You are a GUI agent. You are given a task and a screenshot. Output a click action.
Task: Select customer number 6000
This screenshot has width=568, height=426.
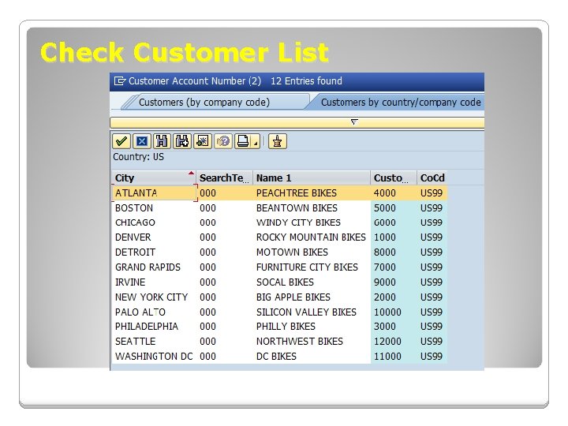click(385, 222)
